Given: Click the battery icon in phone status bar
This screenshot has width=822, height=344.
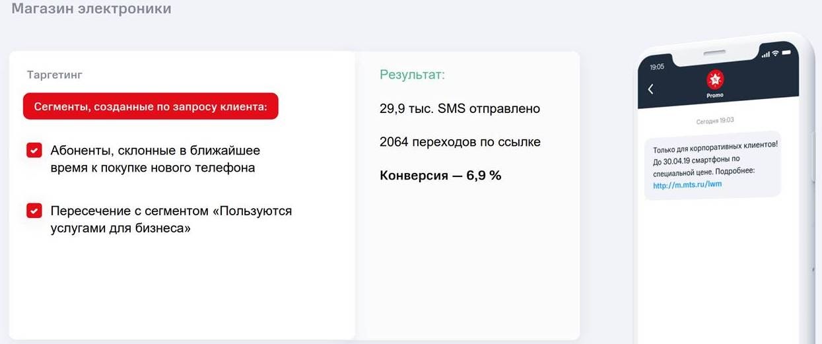Looking at the screenshot, I should (x=787, y=52).
